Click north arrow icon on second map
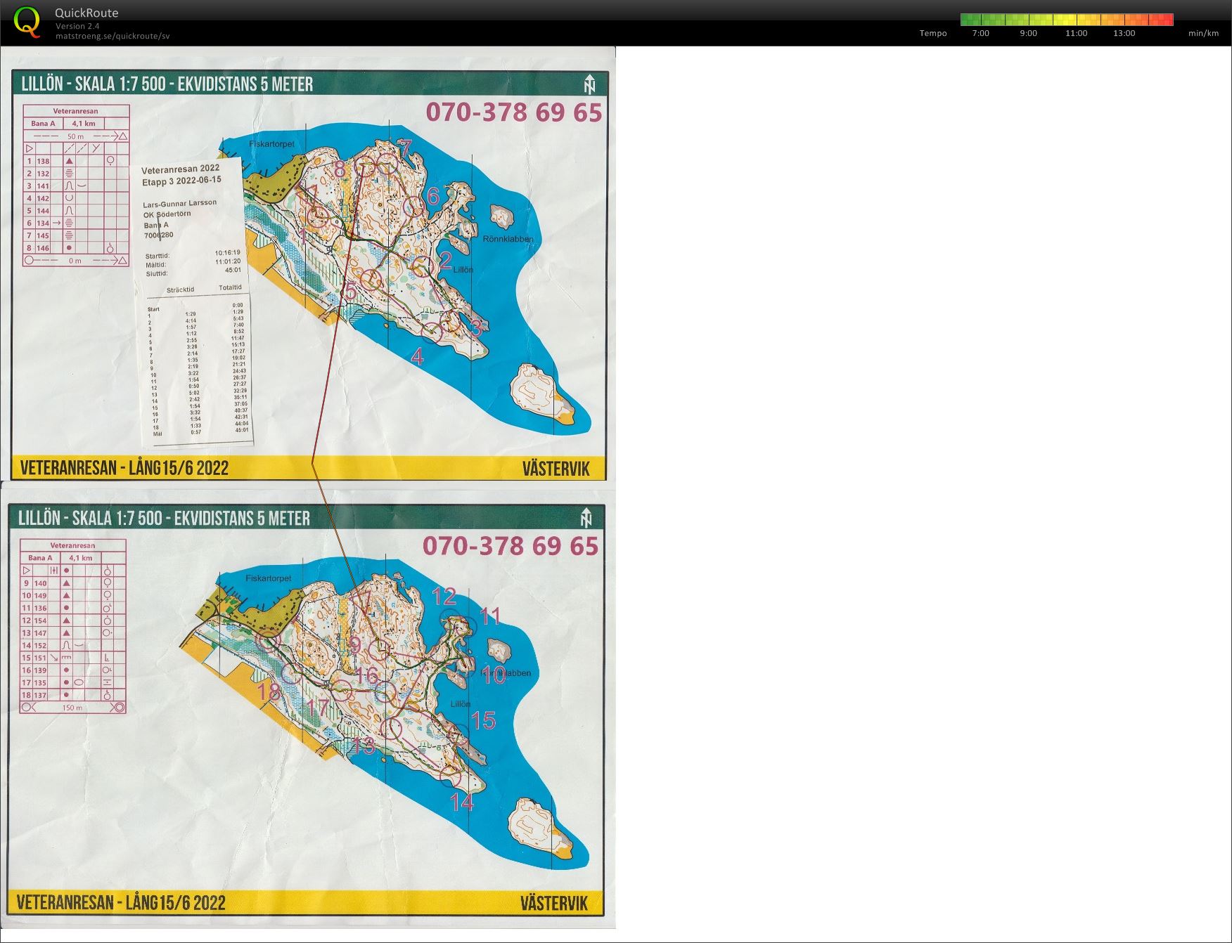 tap(586, 519)
